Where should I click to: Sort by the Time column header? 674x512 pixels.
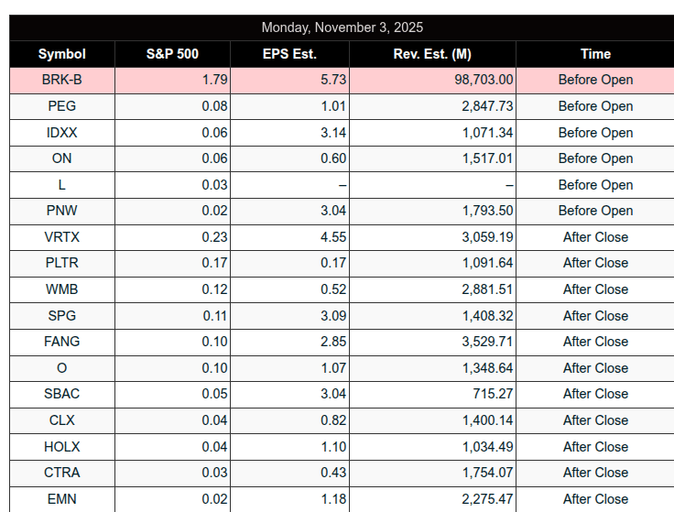click(x=595, y=54)
